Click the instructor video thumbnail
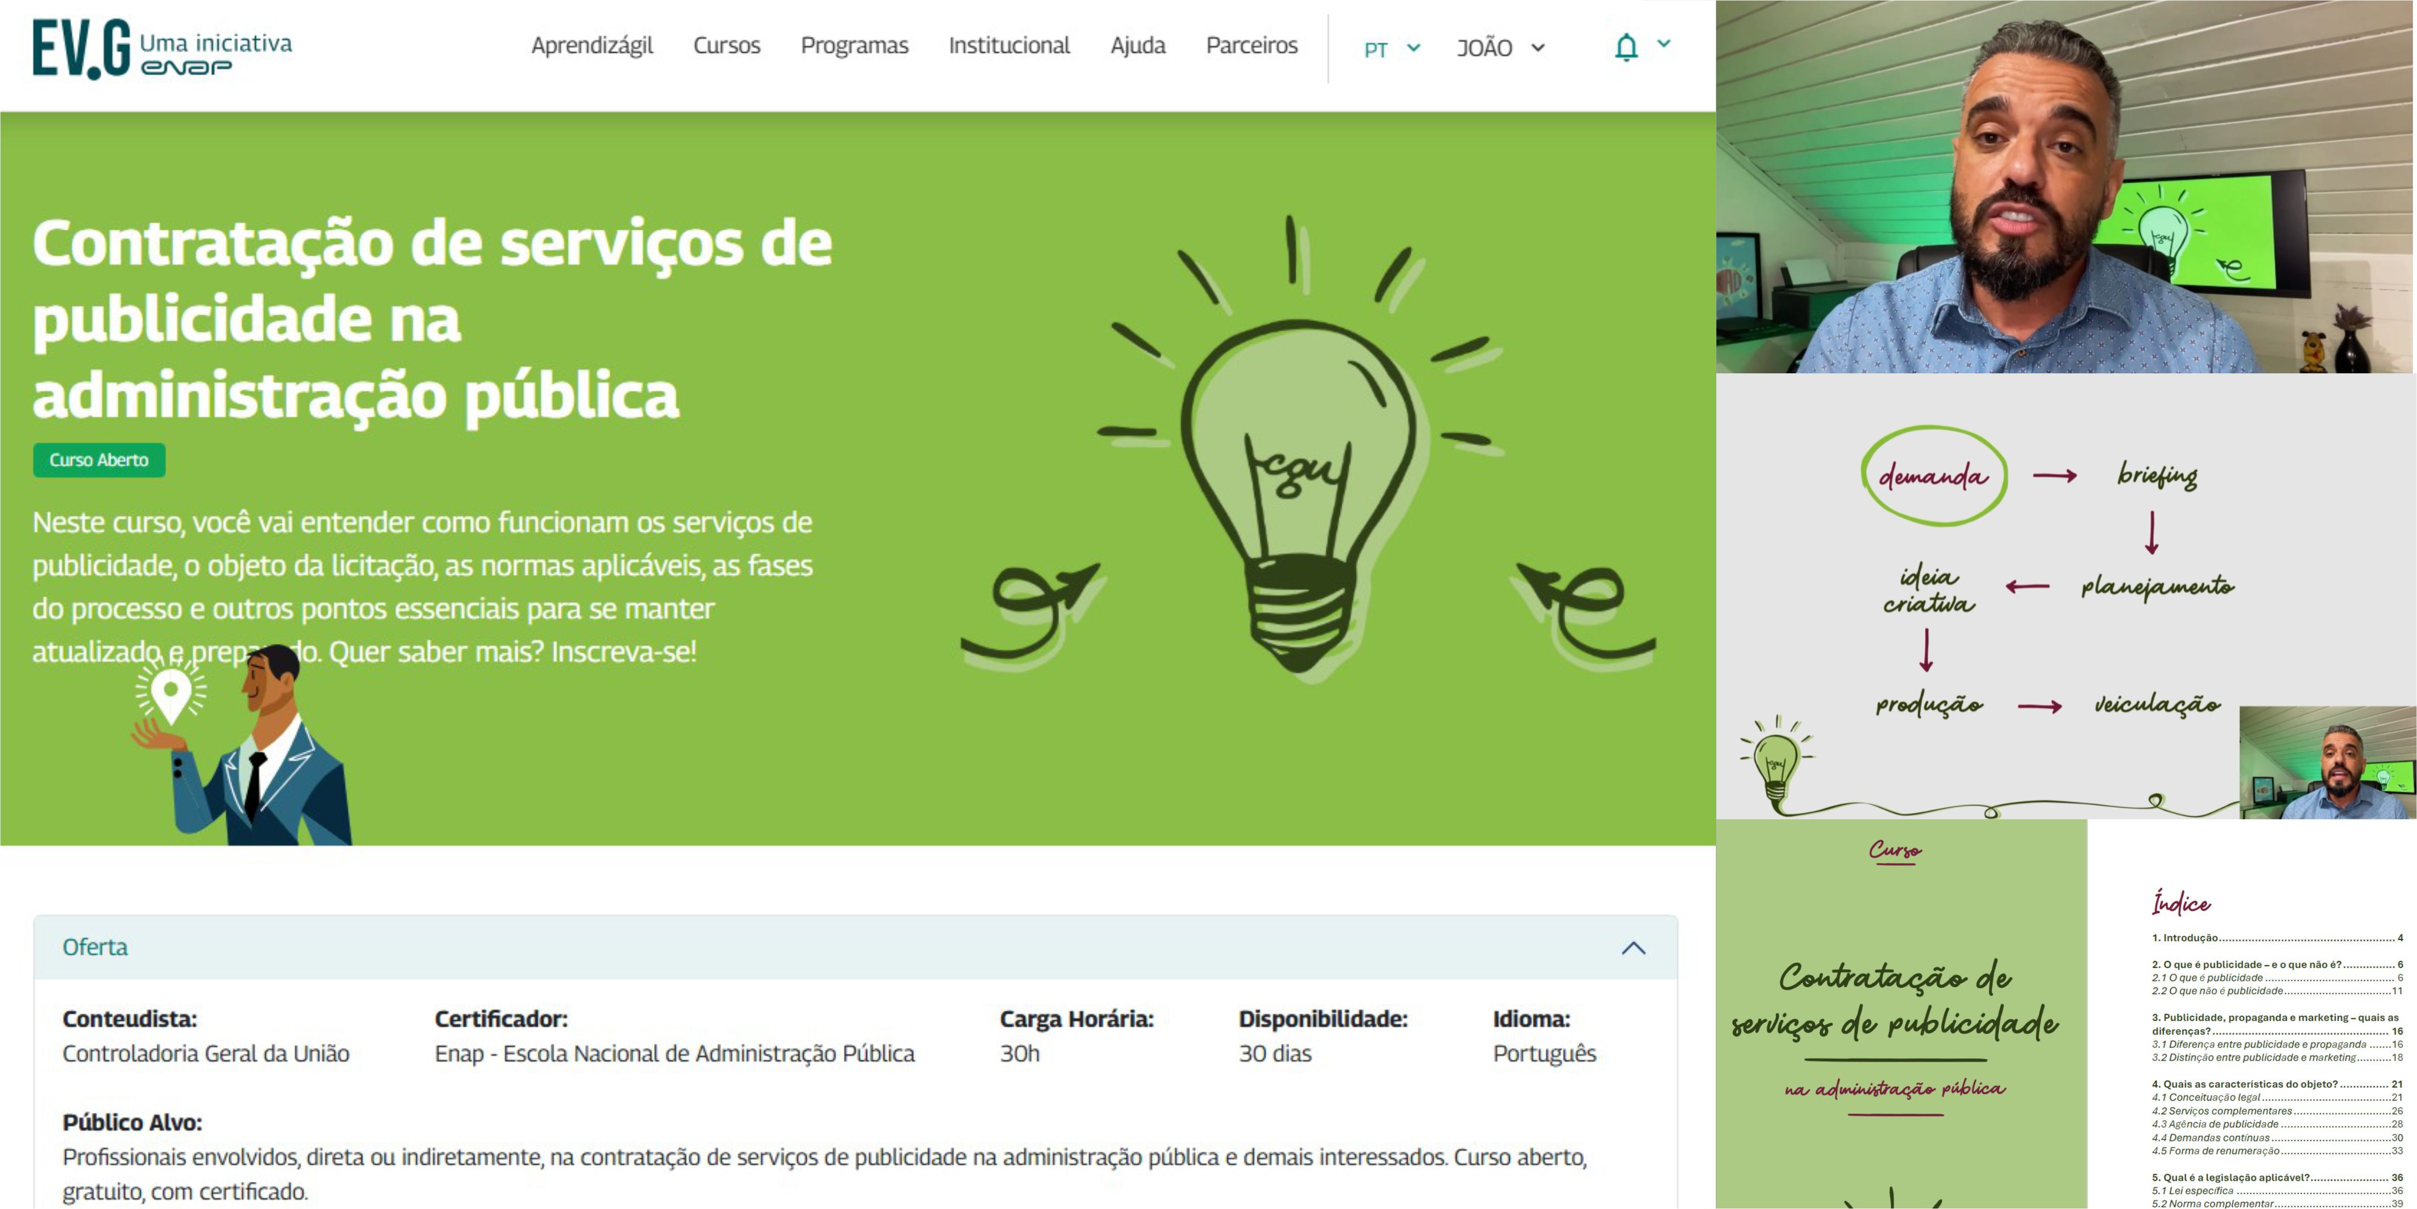The image size is (2417, 1209). tap(2064, 188)
